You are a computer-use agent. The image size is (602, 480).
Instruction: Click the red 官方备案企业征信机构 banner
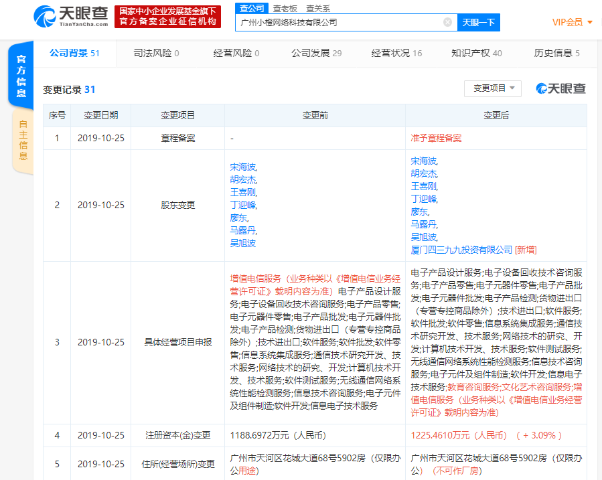pyautogui.click(x=168, y=17)
